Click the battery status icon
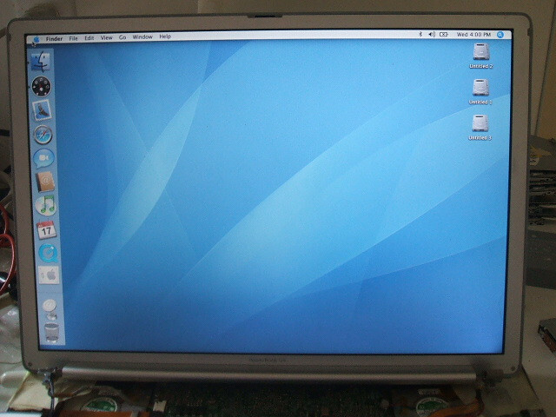 coord(444,35)
